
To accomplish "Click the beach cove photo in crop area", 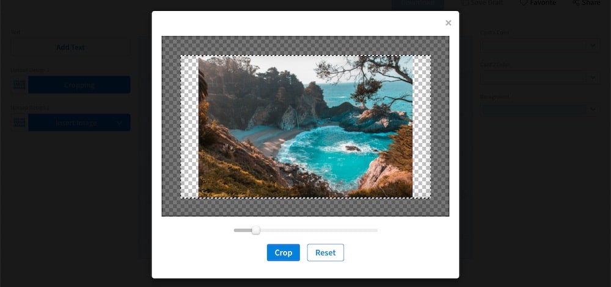I will coord(305,127).
